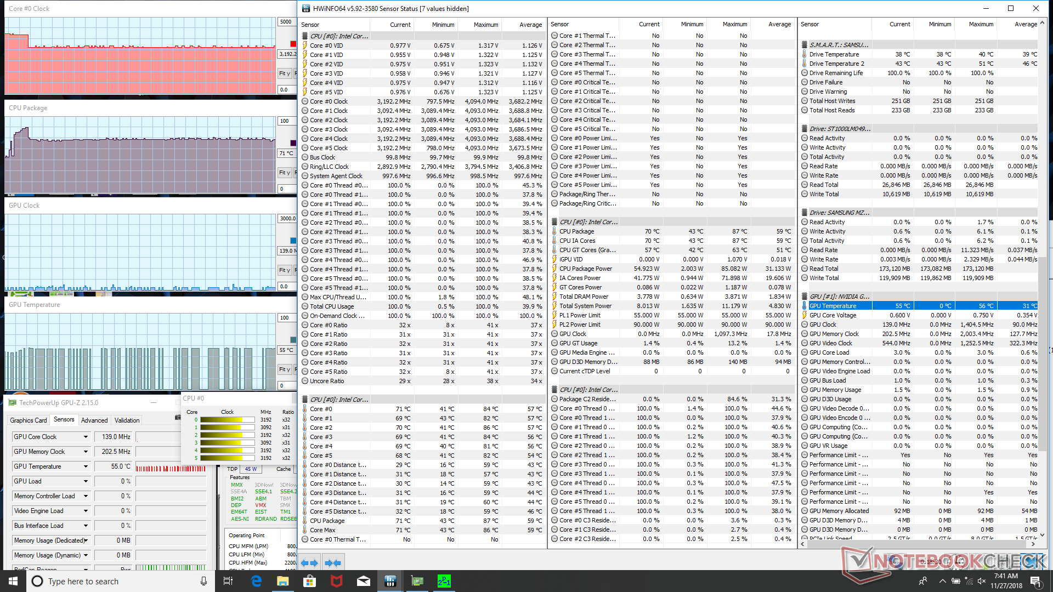This screenshot has height=592, width=1053.
Task: Open the Advanced tab in GPU-Z
Action: click(94, 420)
